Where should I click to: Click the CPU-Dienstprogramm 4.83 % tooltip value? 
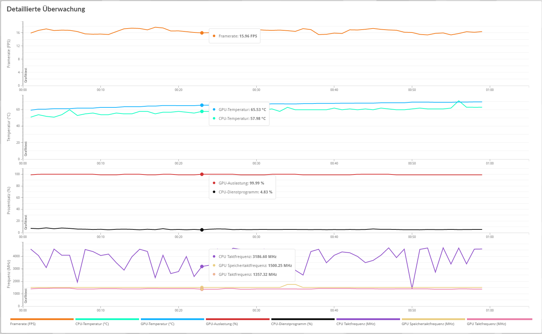tap(266, 192)
